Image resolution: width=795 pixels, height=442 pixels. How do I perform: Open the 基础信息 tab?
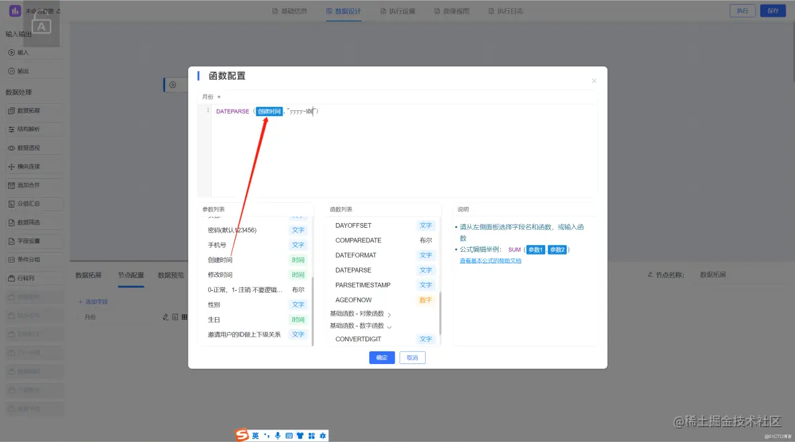(289, 11)
